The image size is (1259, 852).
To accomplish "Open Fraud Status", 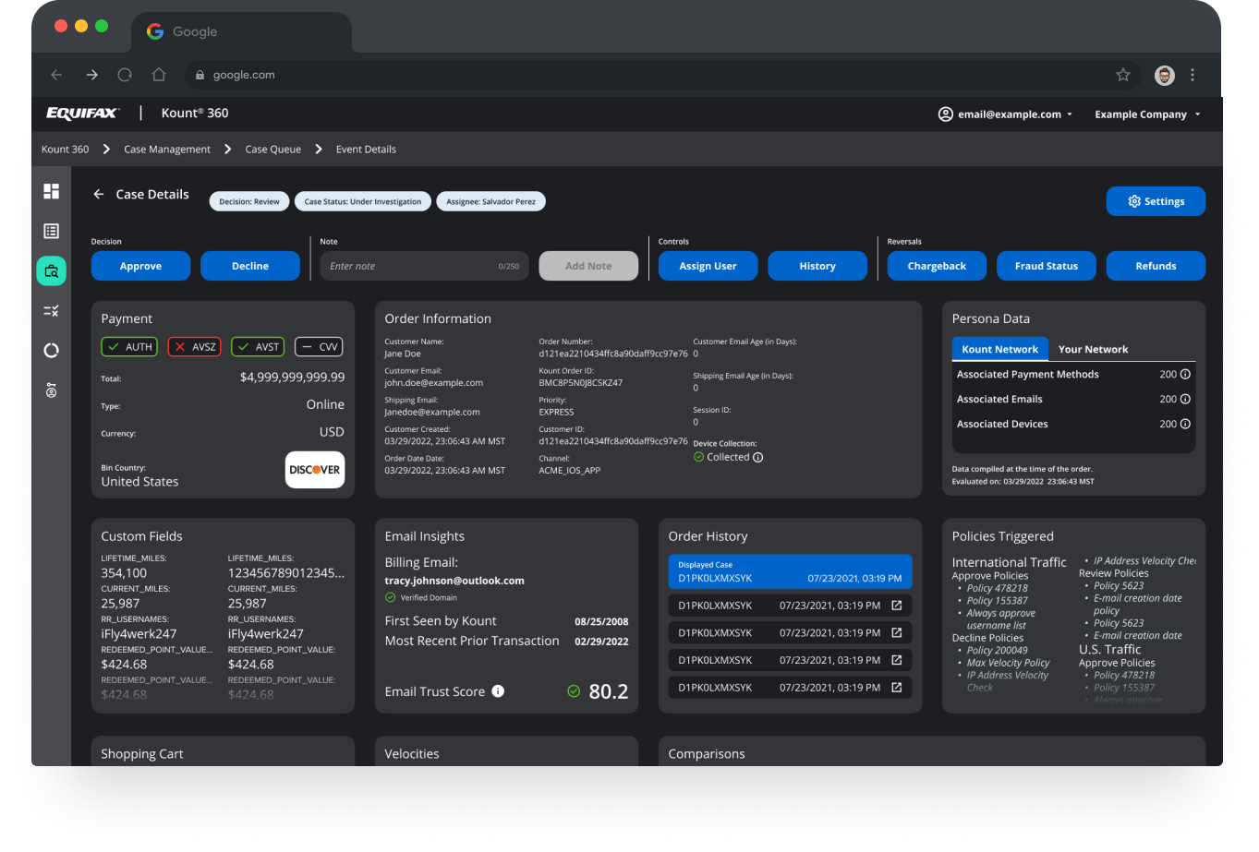I will click(1047, 266).
